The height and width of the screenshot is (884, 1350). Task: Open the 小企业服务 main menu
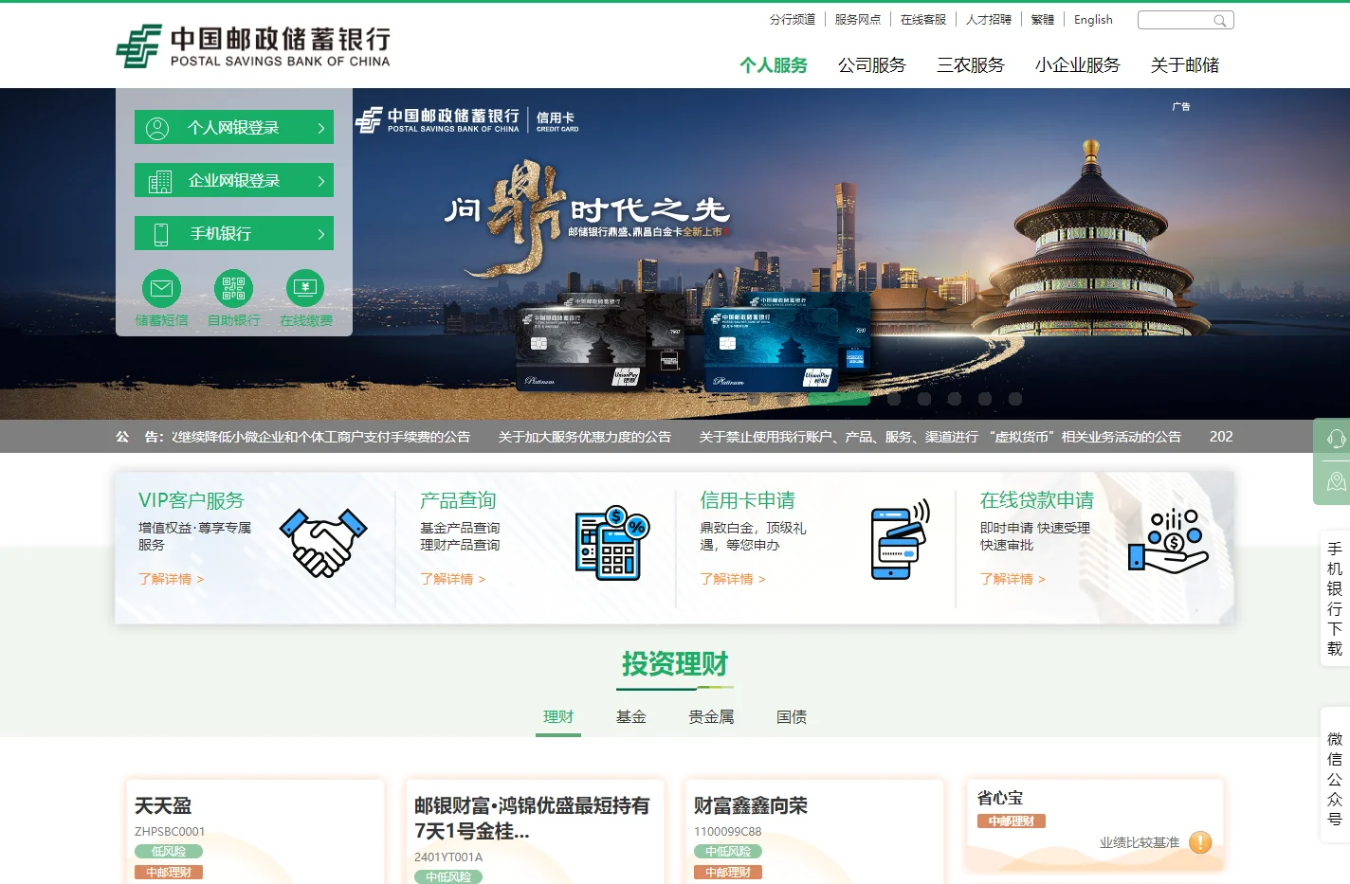pyautogui.click(x=1078, y=65)
